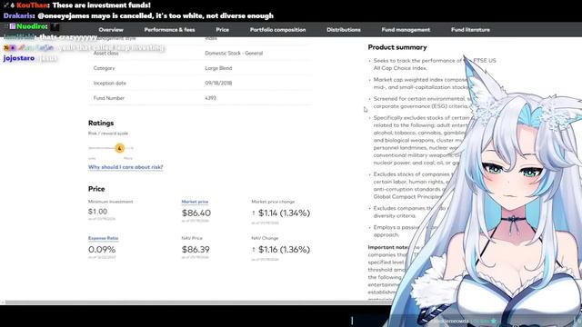Open the Expense Ratio link

coord(103,238)
